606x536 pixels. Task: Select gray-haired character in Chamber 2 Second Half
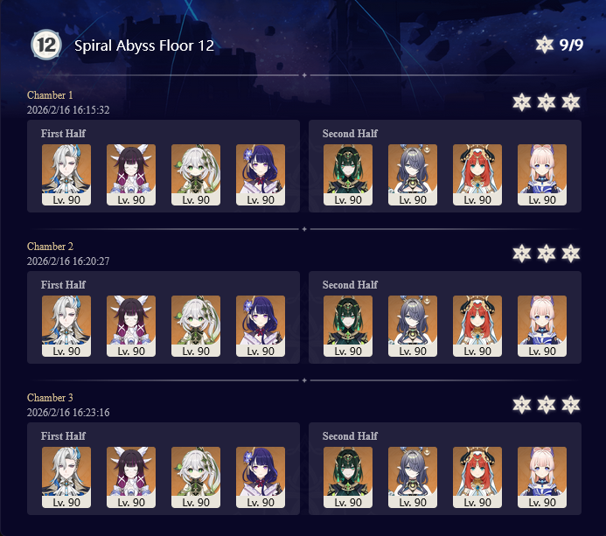point(413,326)
